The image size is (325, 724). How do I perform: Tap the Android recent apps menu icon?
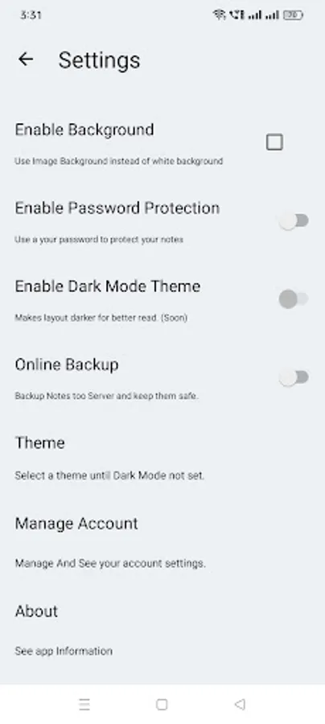(84, 704)
